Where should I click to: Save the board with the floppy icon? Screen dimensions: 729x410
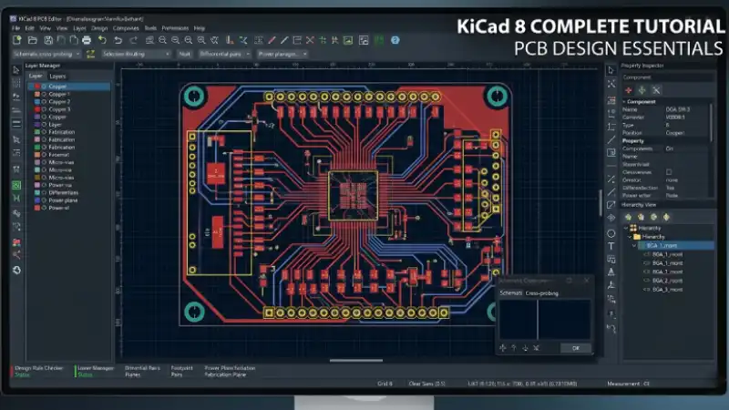click(48, 40)
